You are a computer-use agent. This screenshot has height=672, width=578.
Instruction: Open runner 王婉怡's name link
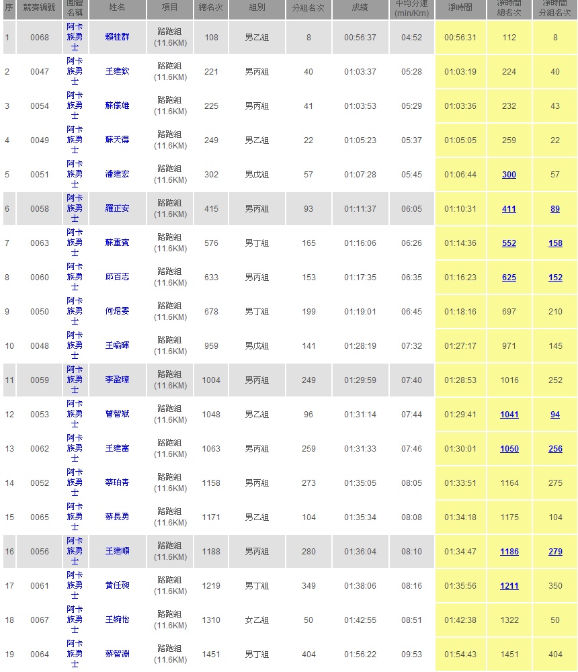(x=117, y=620)
